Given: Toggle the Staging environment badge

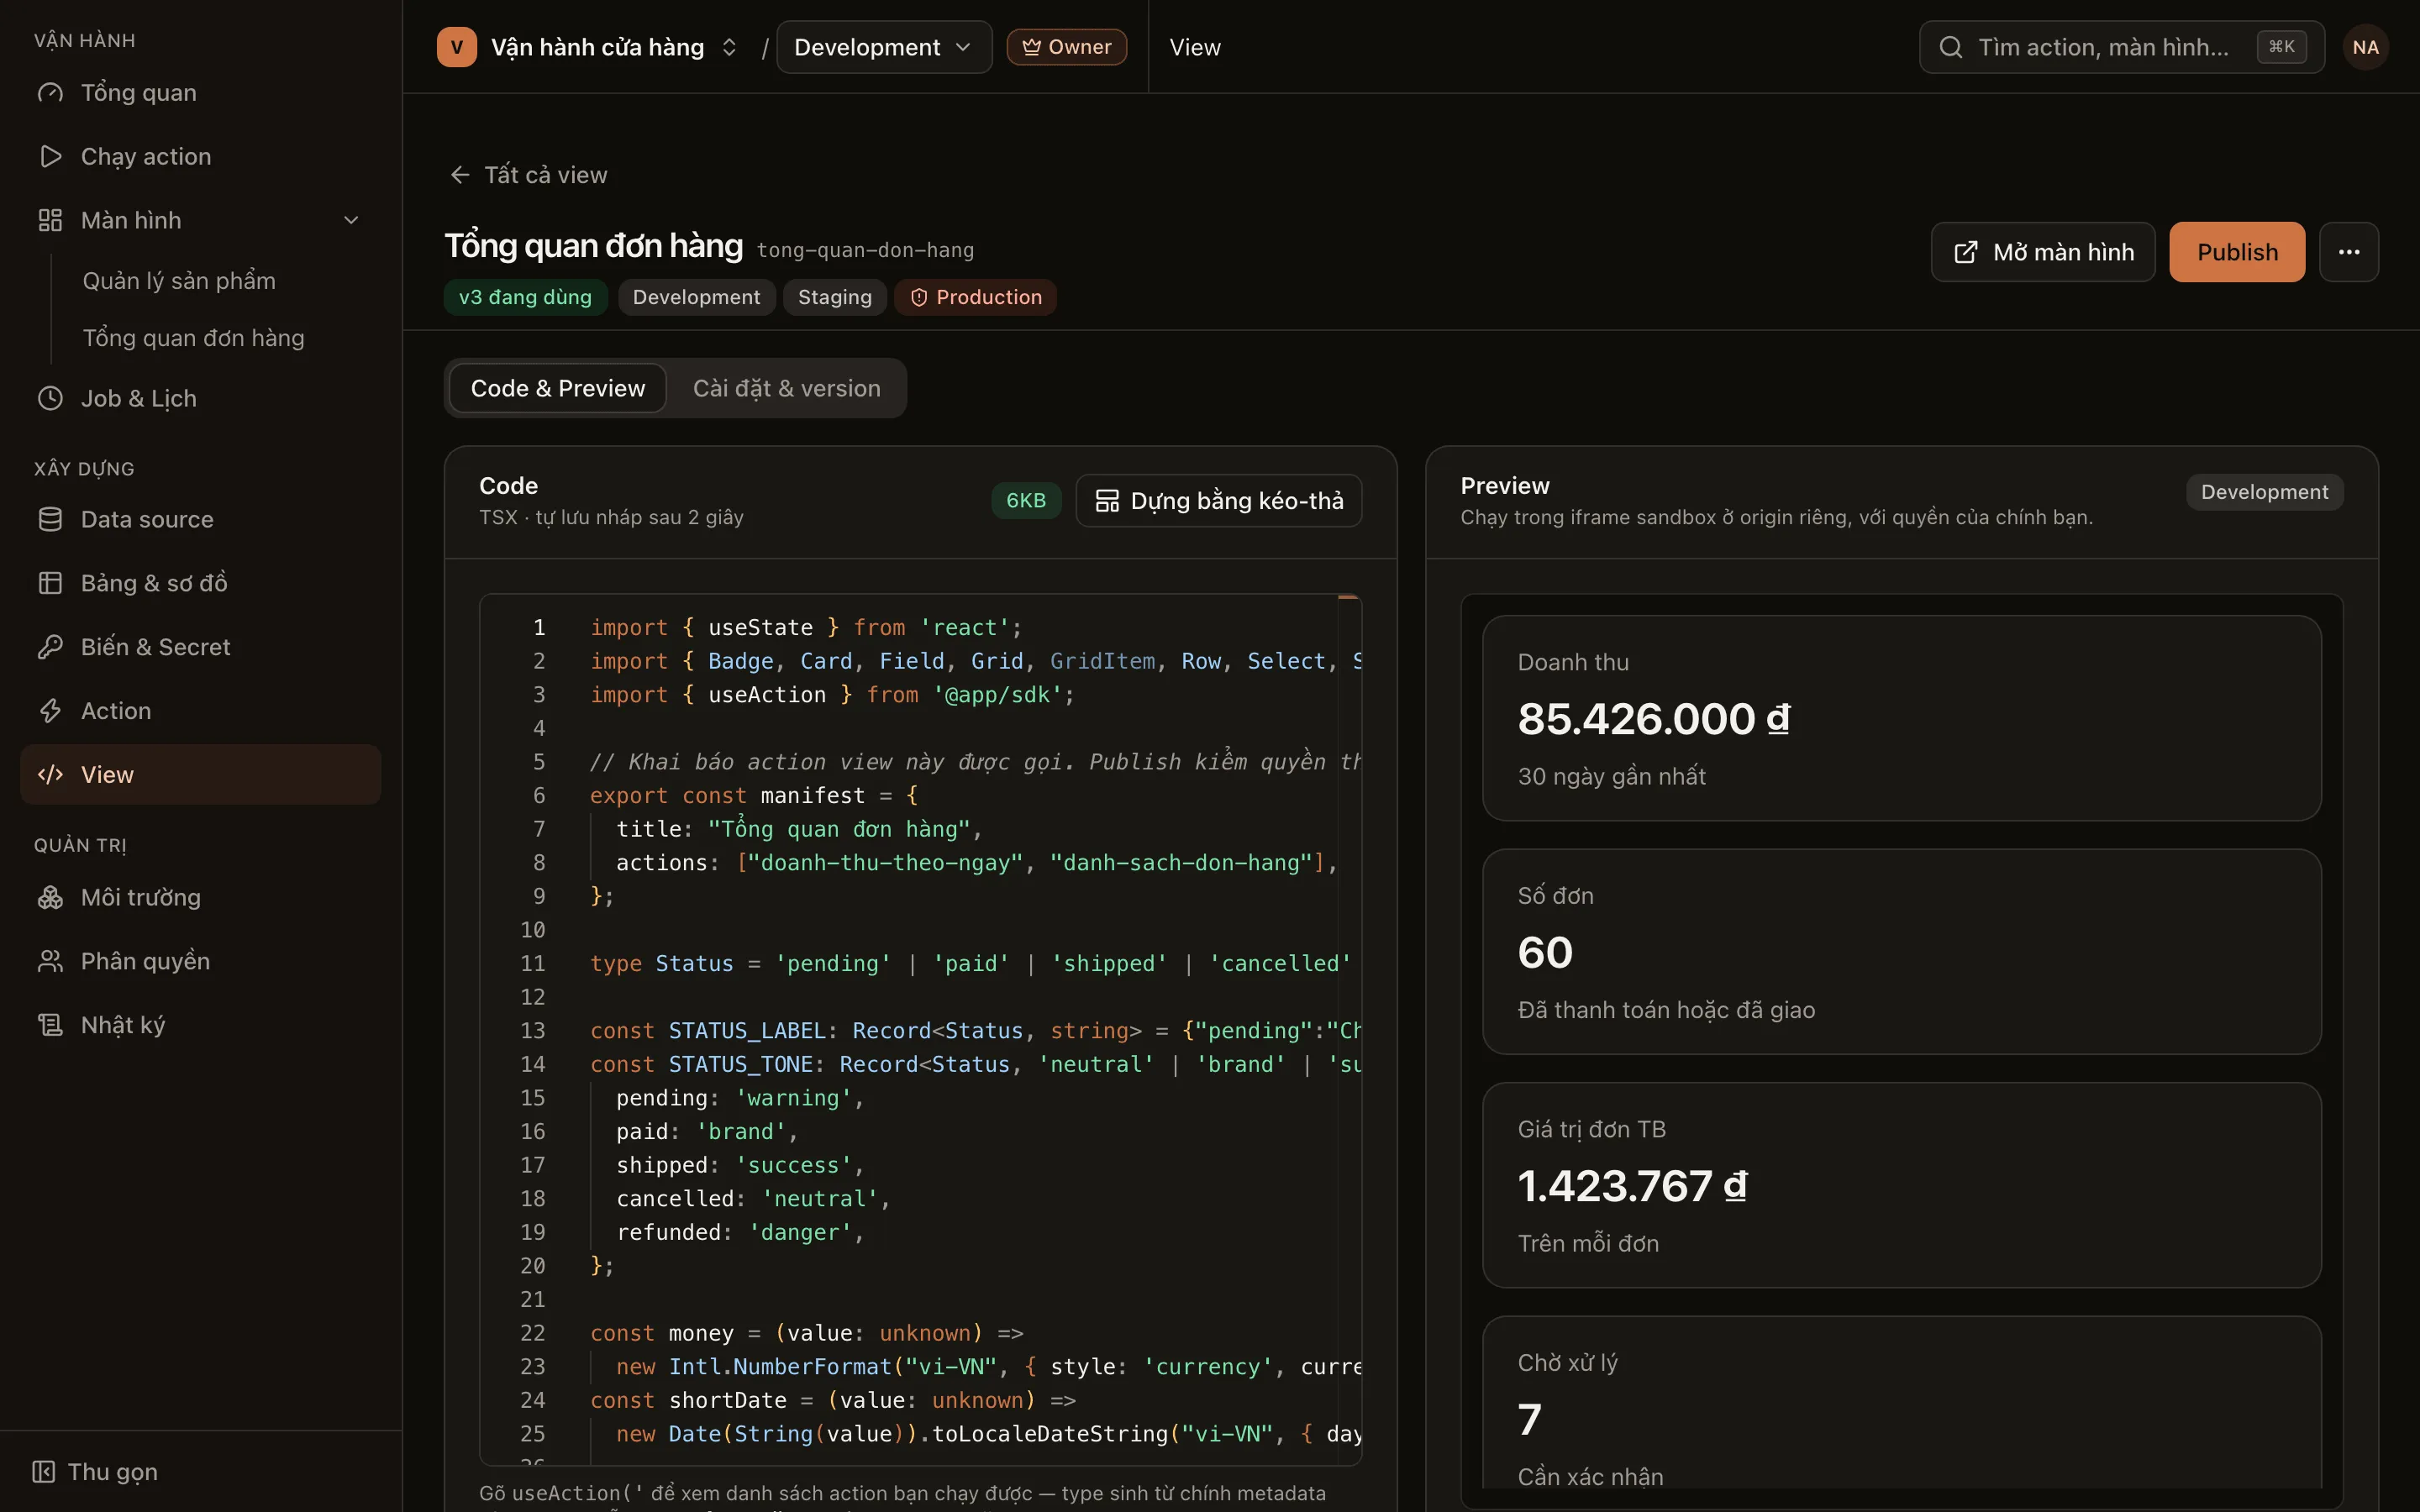Looking at the screenshot, I should [835, 297].
